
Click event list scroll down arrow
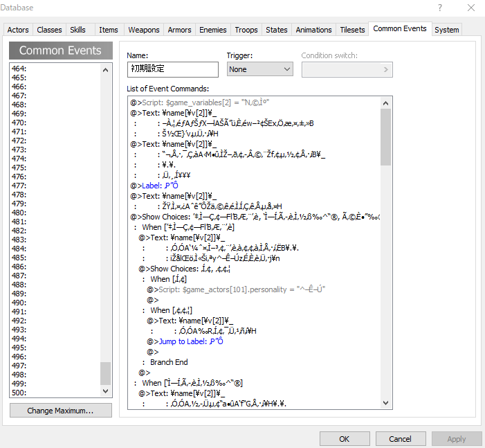tap(105, 391)
